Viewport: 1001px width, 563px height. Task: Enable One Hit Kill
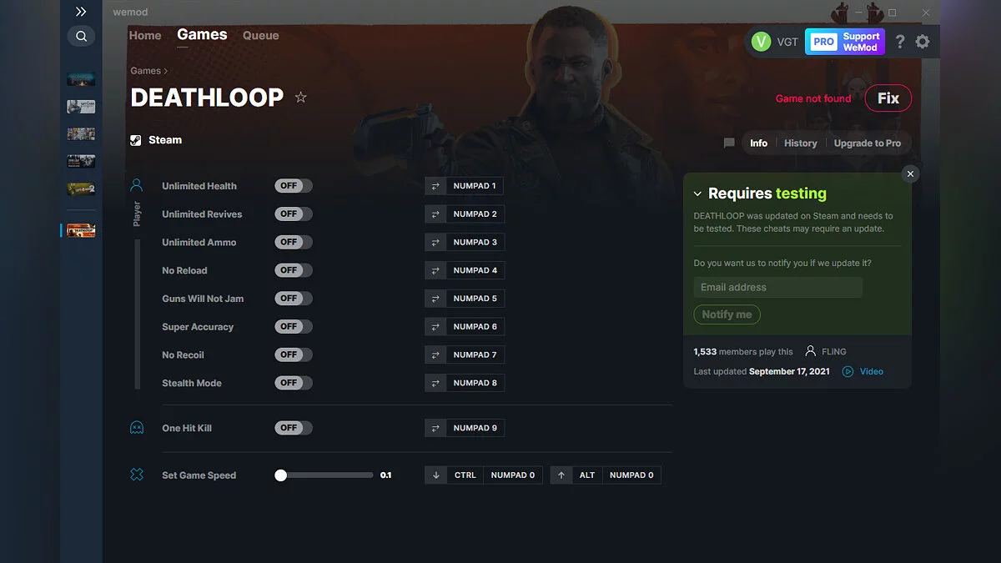[x=293, y=428]
